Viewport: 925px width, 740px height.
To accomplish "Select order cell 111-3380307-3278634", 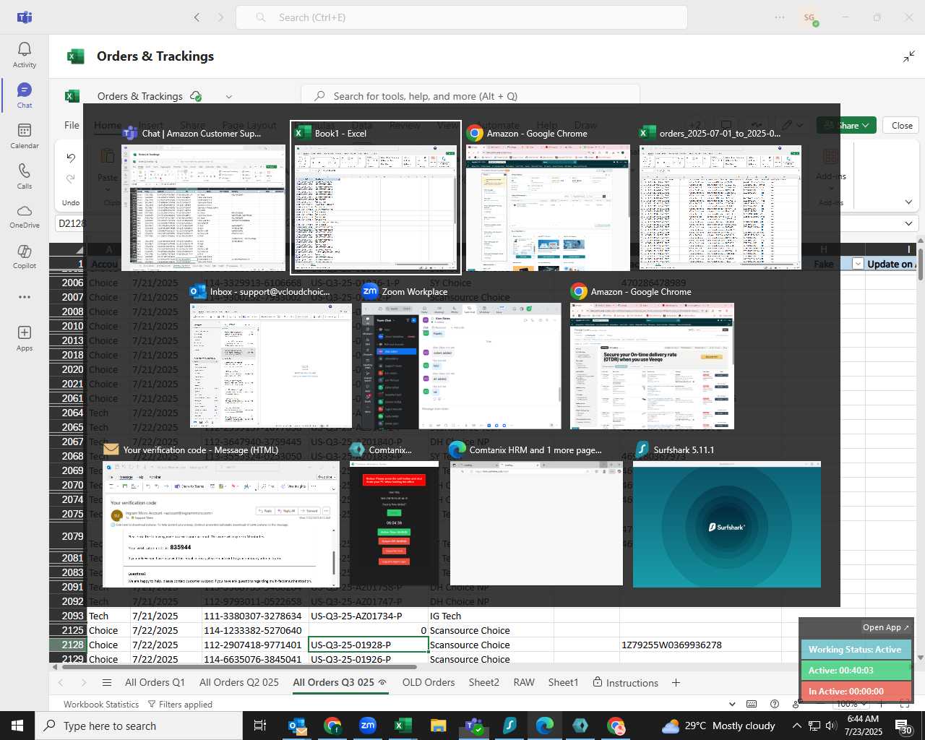I will tap(254, 616).
